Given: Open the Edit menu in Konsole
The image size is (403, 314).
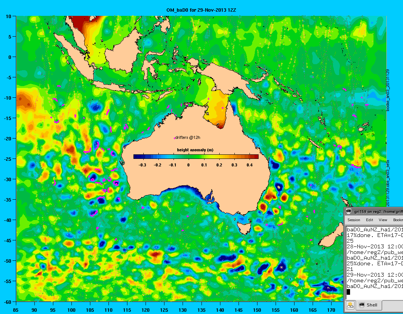Looking at the screenshot, I should (369, 220).
